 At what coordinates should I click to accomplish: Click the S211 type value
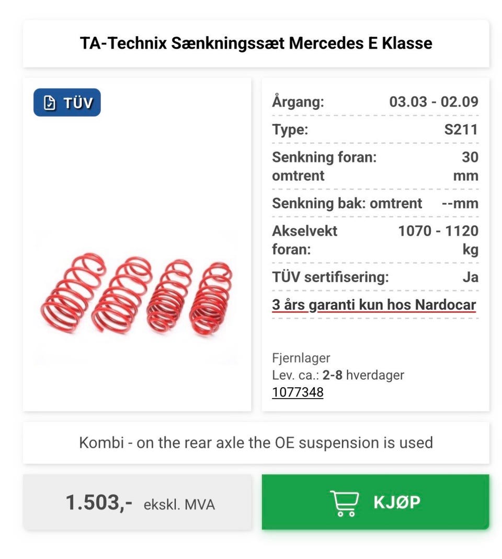pos(461,130)
